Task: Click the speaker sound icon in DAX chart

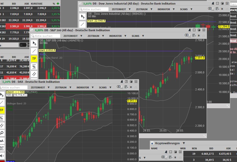Action: tap(2, 156)
